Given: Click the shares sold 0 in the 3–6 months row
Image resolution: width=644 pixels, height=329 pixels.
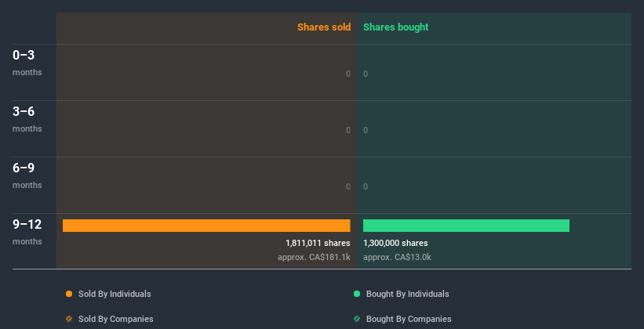Looking at the screenshot, I should (348, 130).
